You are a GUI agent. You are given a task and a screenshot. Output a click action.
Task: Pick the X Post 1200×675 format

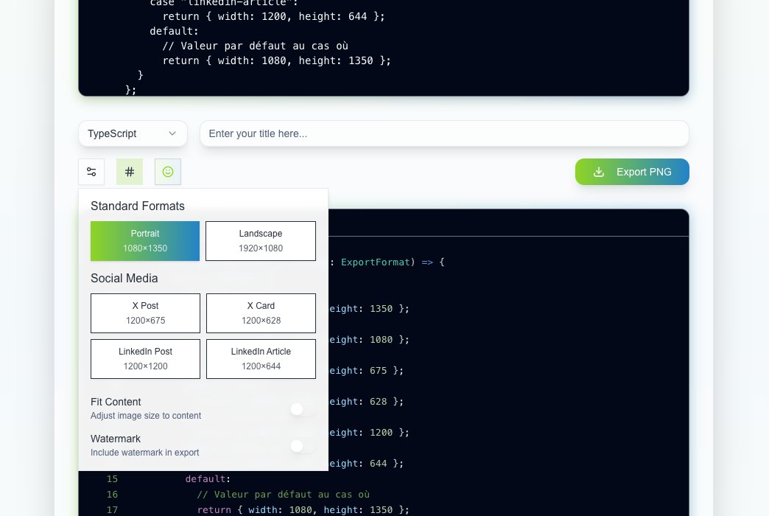tap(145, 313)
